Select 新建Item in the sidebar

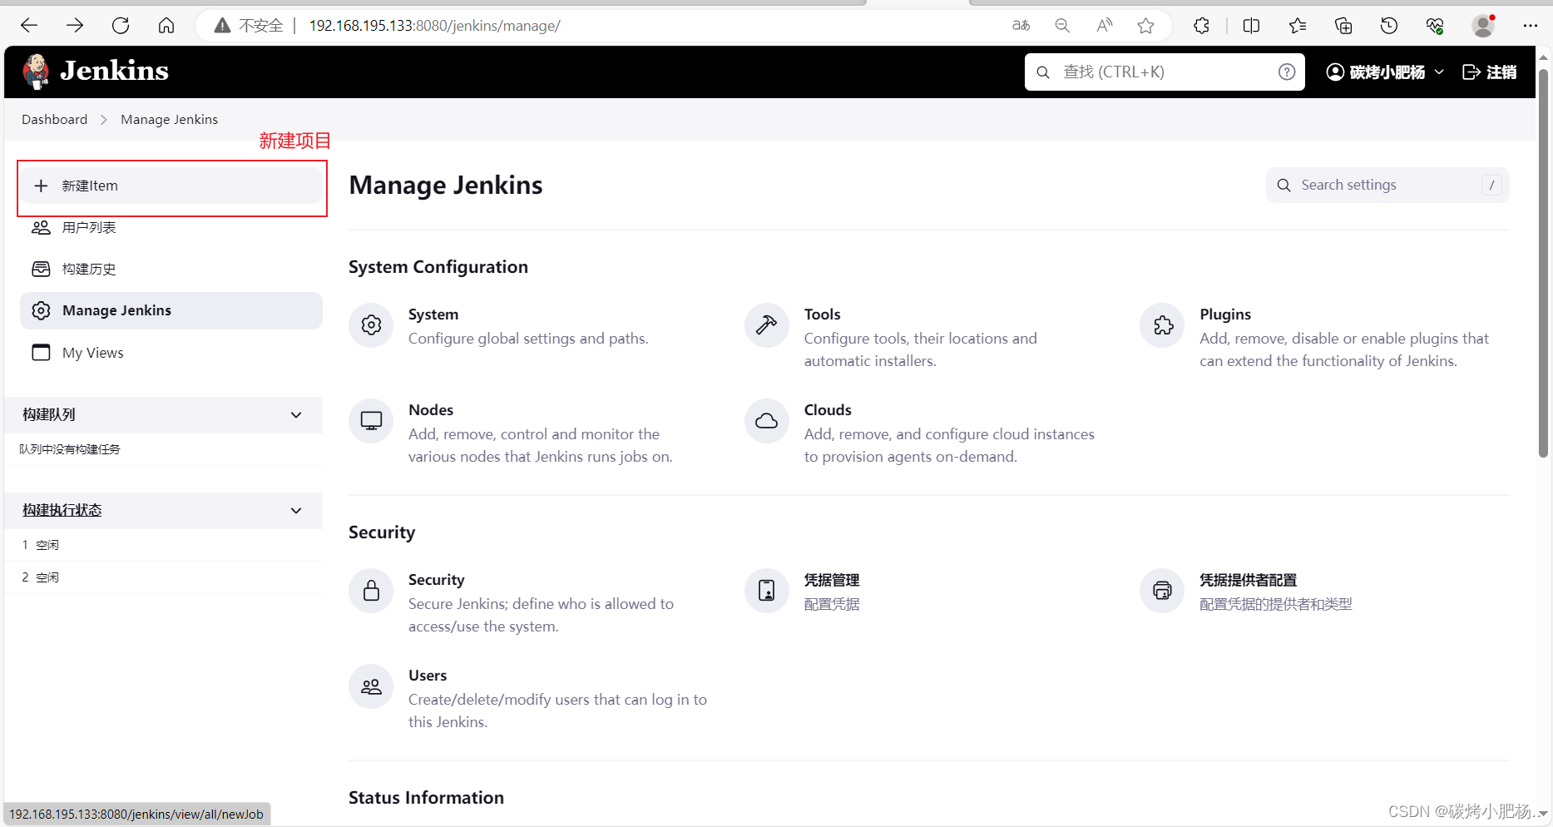(x=171, y=186)
